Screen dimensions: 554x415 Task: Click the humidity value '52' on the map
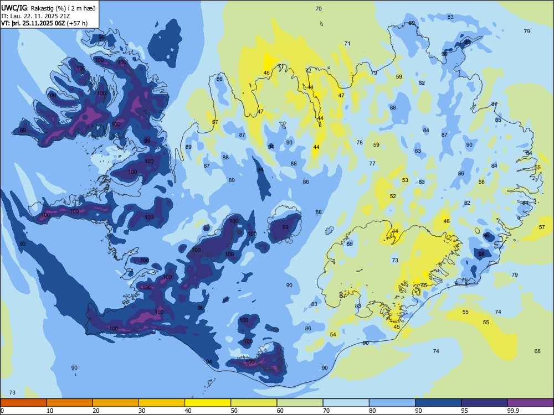point(393,196)
